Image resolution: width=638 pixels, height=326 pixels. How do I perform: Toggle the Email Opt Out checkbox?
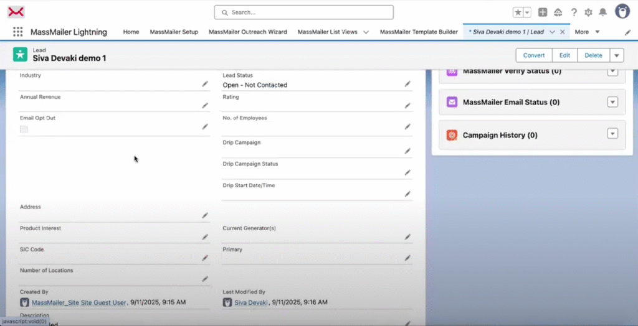click(x=24, y=129)
